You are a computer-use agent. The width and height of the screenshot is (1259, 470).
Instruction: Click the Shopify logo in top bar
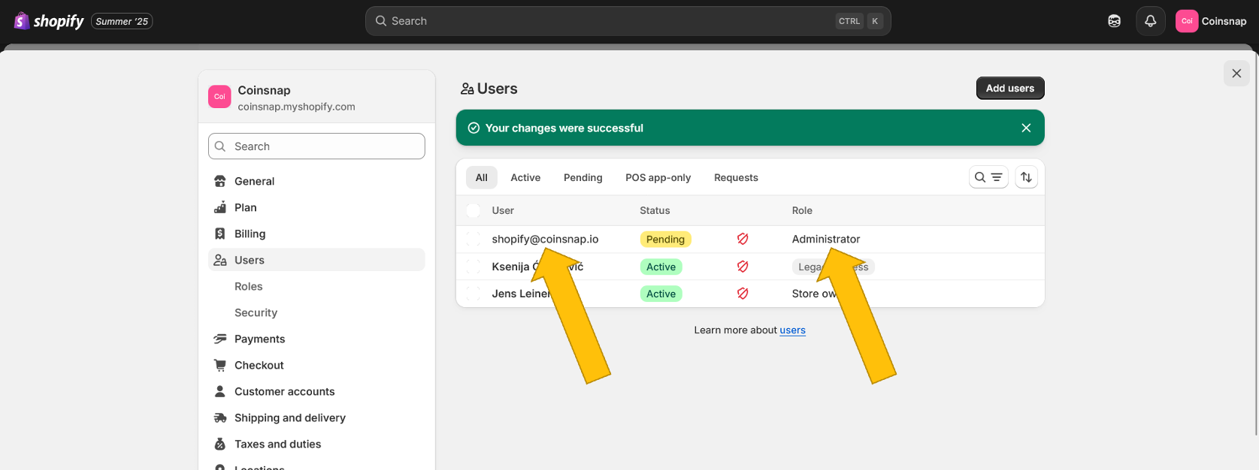click(49, 21)
